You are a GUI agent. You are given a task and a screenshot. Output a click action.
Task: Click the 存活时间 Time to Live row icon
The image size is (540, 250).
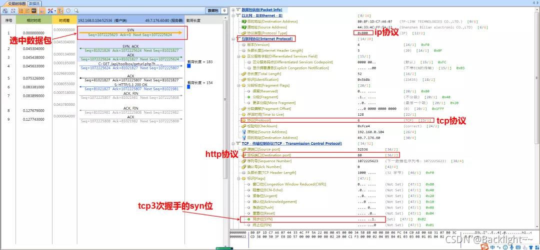[x=244, y=114]
